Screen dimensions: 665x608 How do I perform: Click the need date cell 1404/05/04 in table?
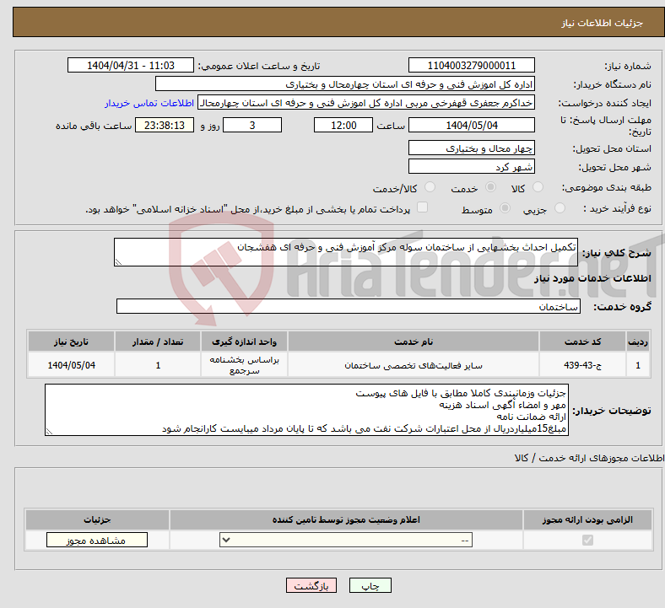click(71, 365)
